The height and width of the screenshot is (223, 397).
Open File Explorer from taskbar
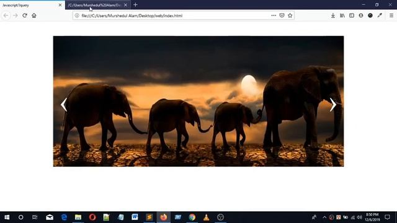[78, 217]
